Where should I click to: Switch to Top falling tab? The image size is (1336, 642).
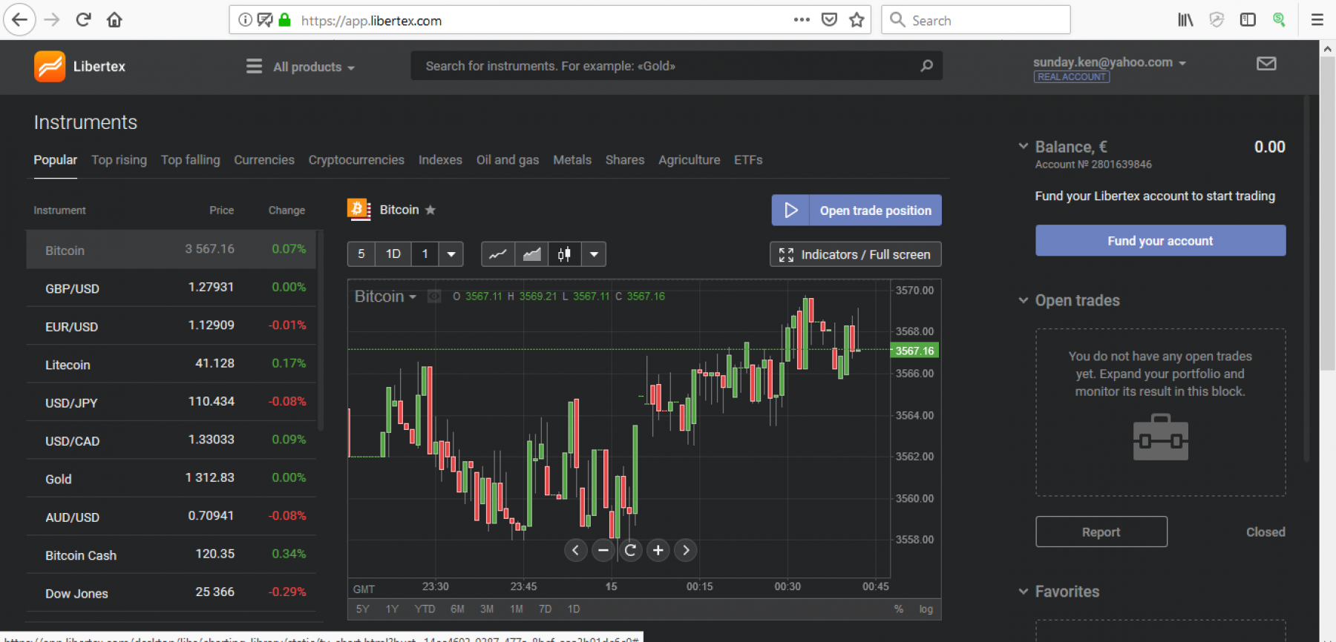[191, 160]
